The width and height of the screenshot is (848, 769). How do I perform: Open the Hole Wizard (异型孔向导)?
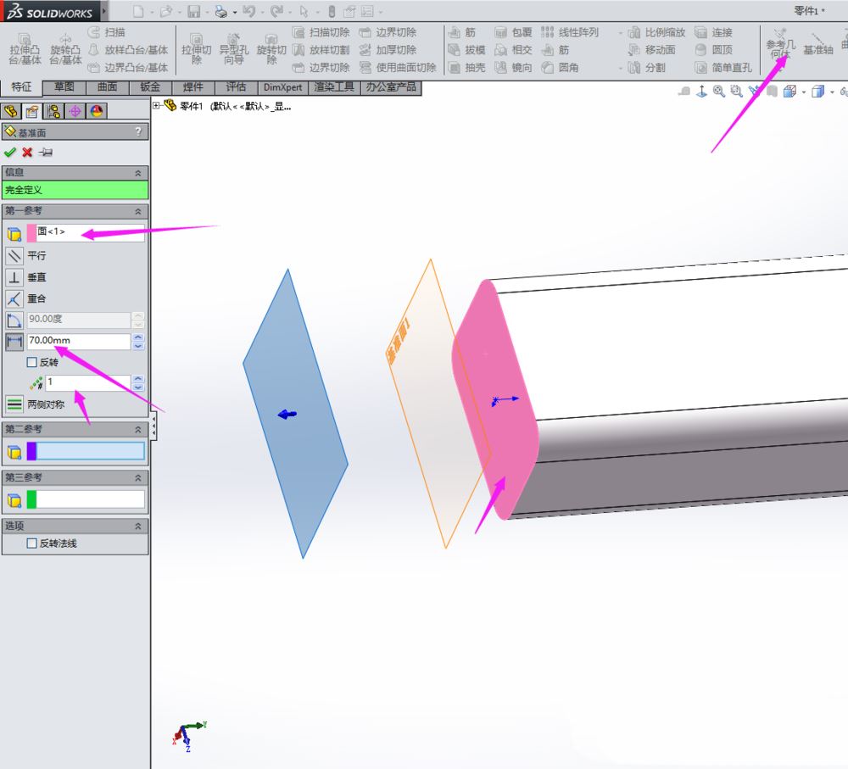[234, 48]
